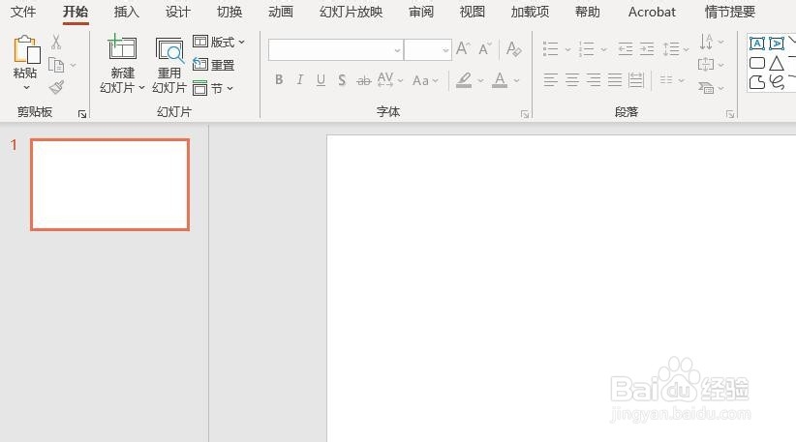Select slide 1 thumbnail
The image size is (796, 442).
tap(109, 185)
